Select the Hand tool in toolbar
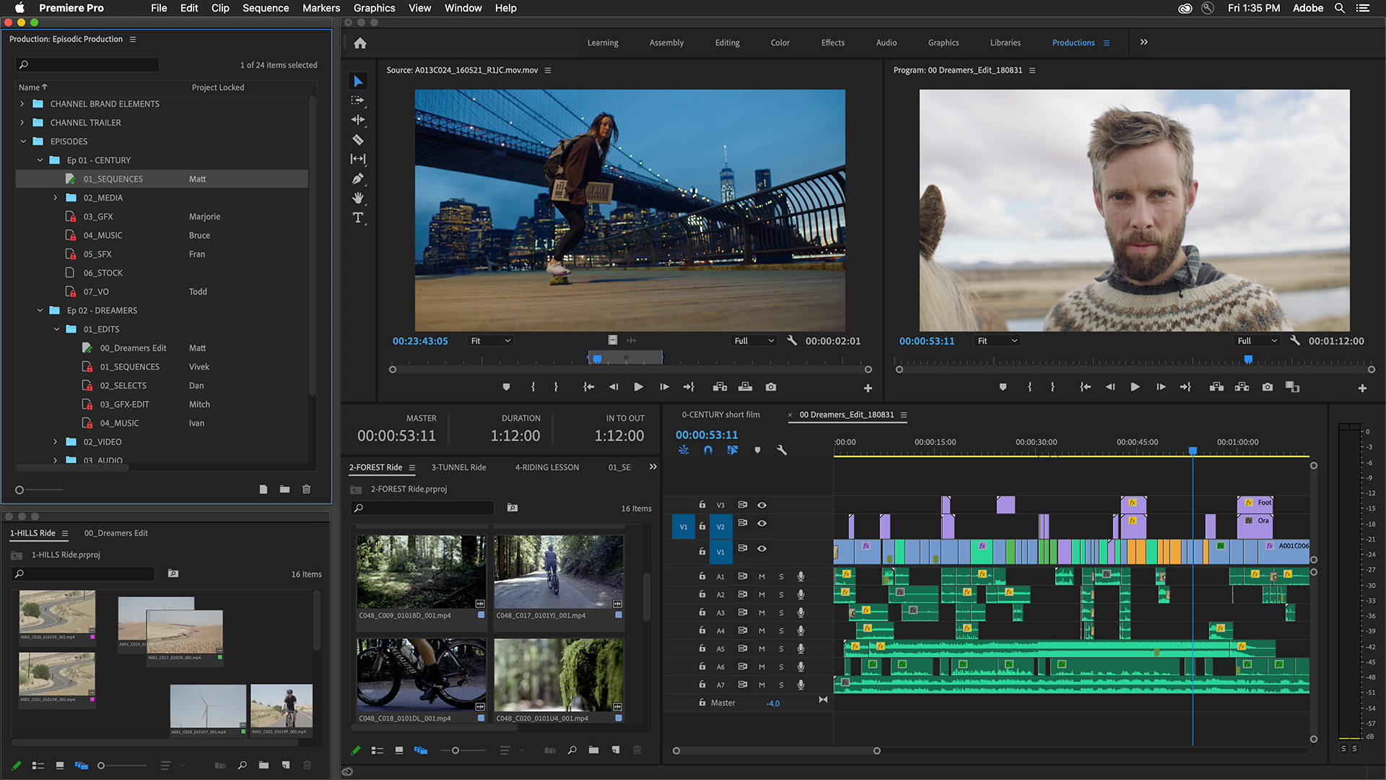 tap(359, 197)
